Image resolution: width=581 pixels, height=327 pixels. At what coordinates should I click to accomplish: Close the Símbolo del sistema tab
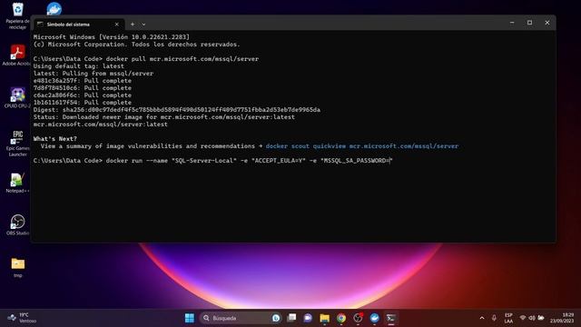(117, 25)
